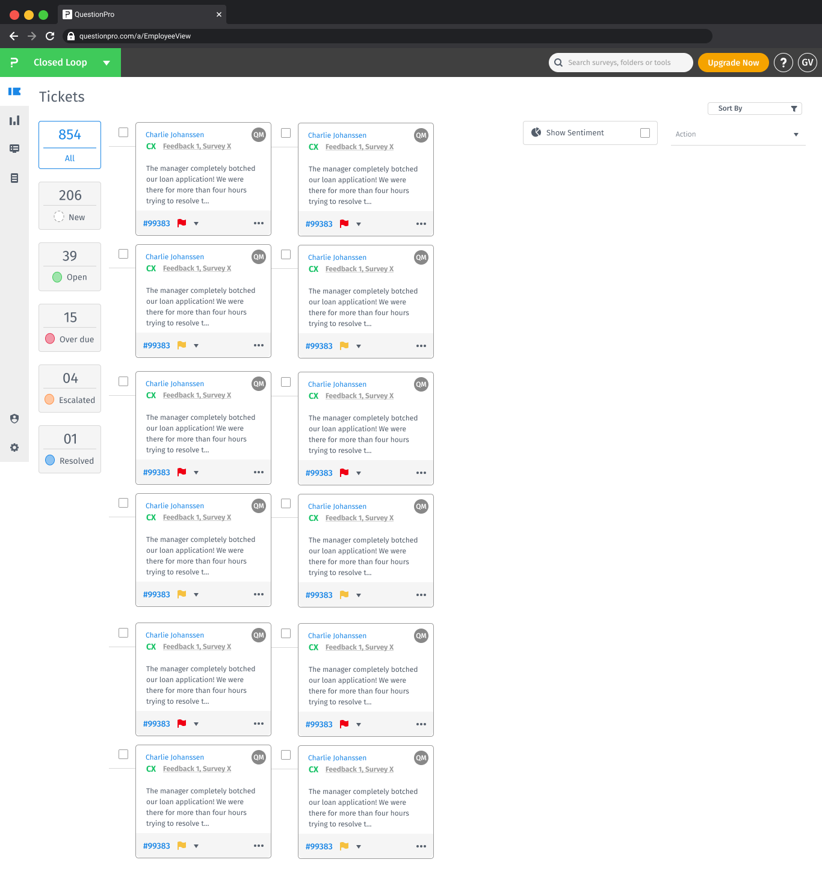Click the Show Sentiment pie icon
The image size is (822, 895).
click(x=536, y=132)
